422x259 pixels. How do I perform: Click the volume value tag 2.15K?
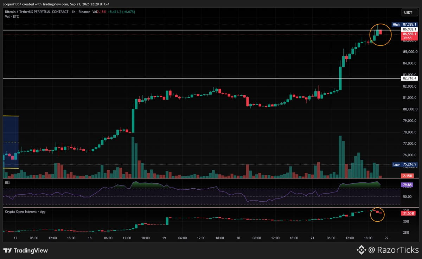(x=408, y=176)
